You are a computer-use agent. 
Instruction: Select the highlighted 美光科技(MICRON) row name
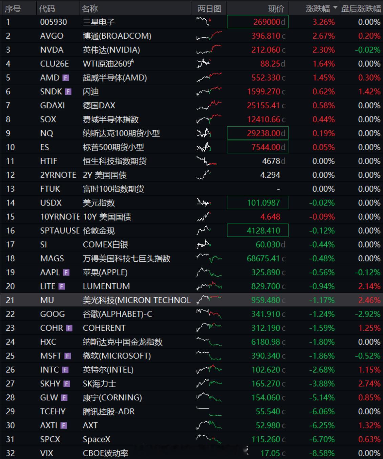click(137, 300)
